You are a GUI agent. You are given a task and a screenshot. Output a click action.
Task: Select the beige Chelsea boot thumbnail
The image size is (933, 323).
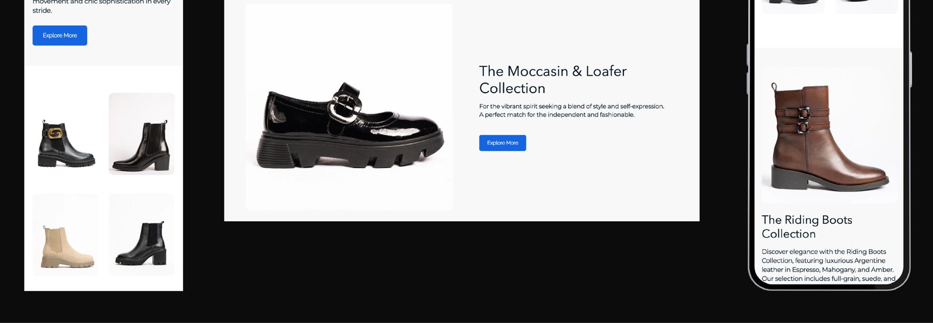tap(66, 235)
